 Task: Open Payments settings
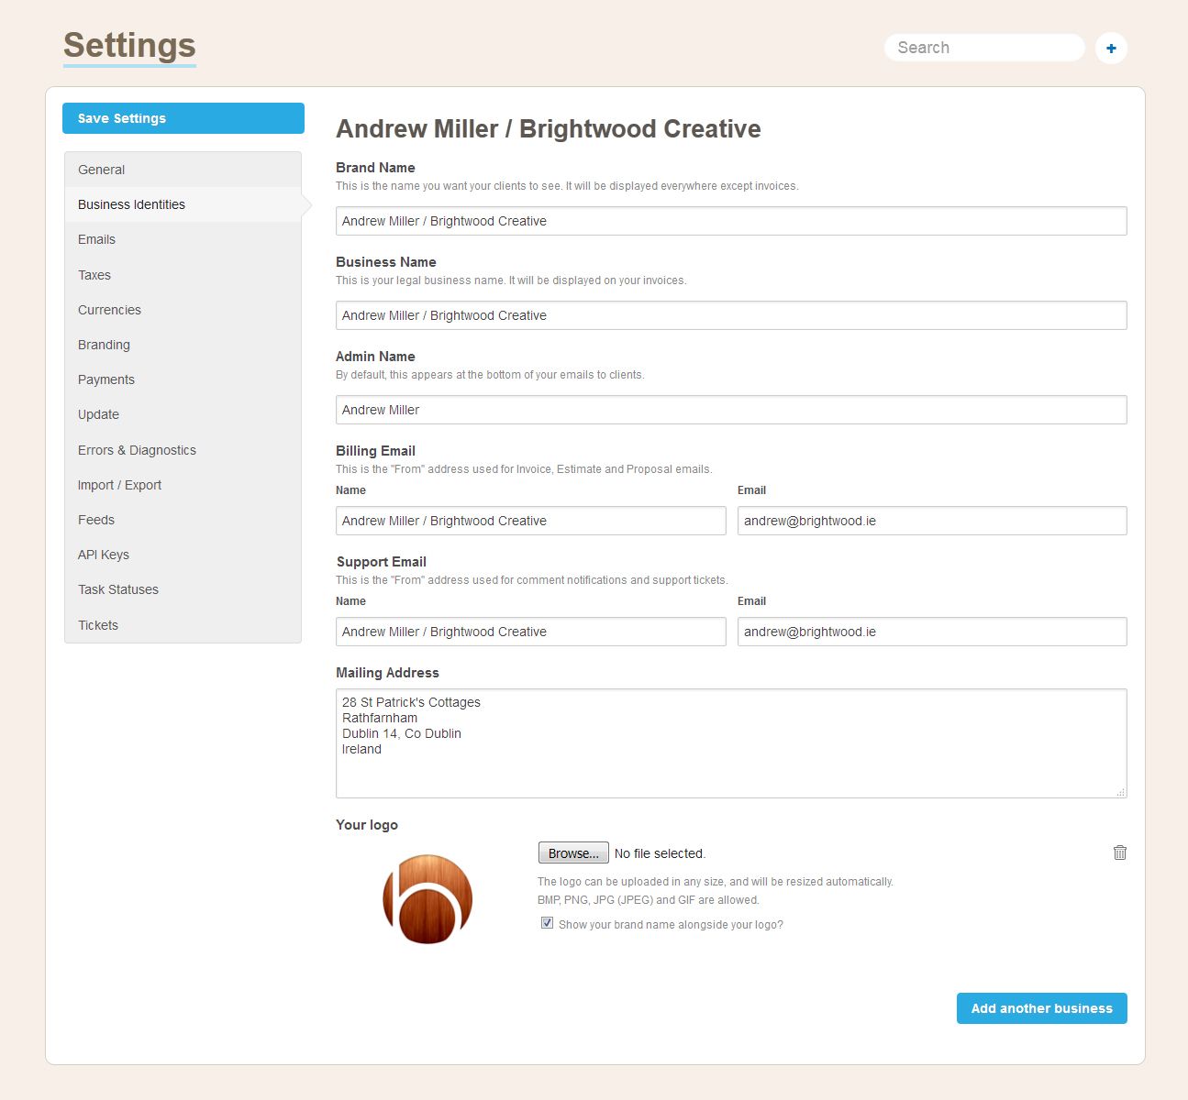(x=183, y=379)
